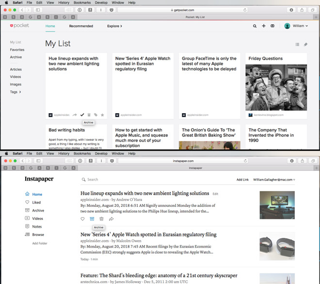Filter Pocket list by Images

[x=16, y=84]
